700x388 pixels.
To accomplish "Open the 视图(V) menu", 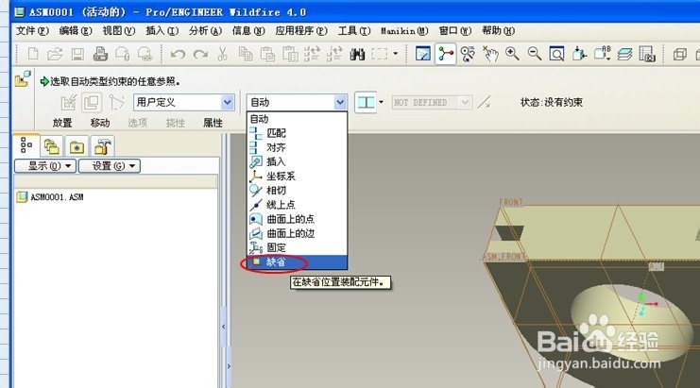I will 119,31.
